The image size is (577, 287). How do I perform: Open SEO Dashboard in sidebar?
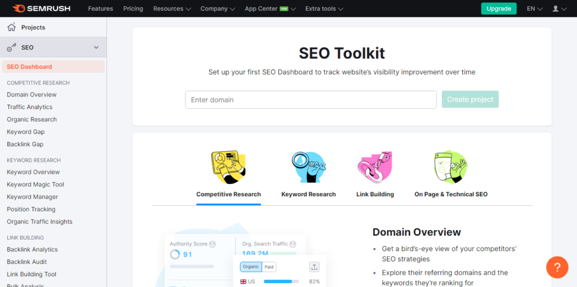point(54,67)
